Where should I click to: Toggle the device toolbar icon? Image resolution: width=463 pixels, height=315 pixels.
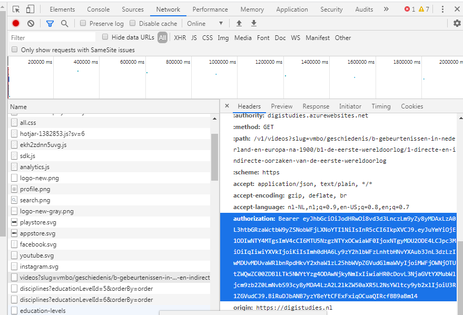coord(30,9)
